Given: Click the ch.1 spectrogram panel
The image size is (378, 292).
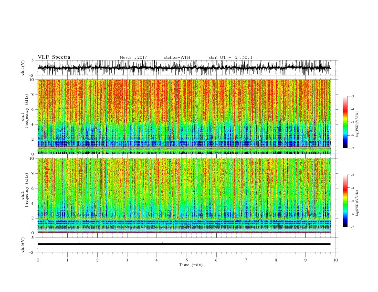Looking at the screenshot, I should tap(184, 116).
